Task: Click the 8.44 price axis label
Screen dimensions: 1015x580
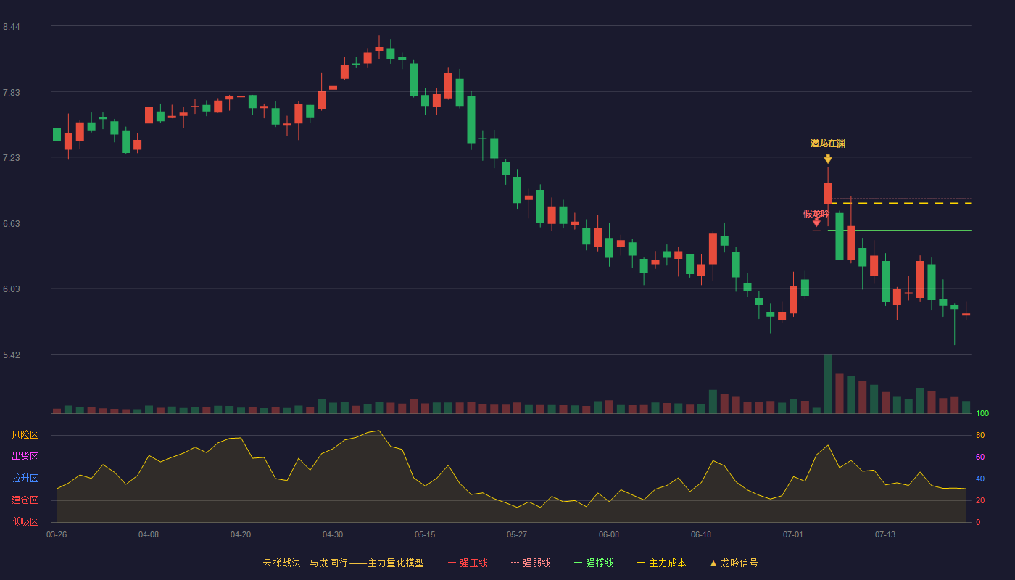Action: [11, 27]
